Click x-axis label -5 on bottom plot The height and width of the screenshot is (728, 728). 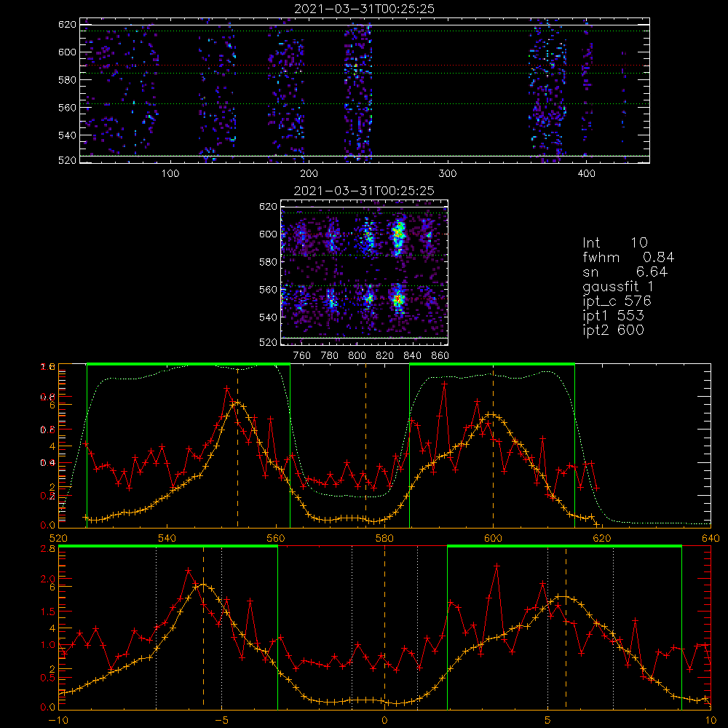221,721
